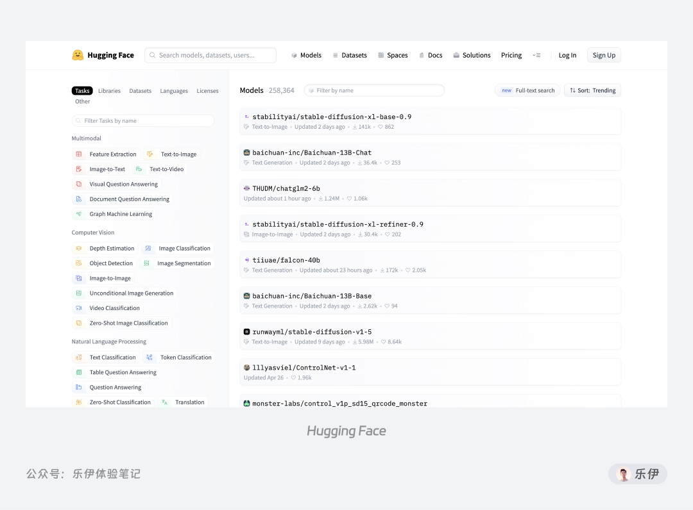This screenshot has height=510, width=693.
Task: Open the Pricing page link
Action: pos(511,55)
